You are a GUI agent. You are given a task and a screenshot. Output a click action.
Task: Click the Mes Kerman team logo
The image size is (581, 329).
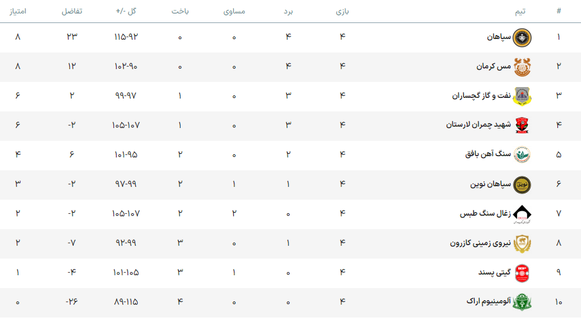(x=523, y=67)
